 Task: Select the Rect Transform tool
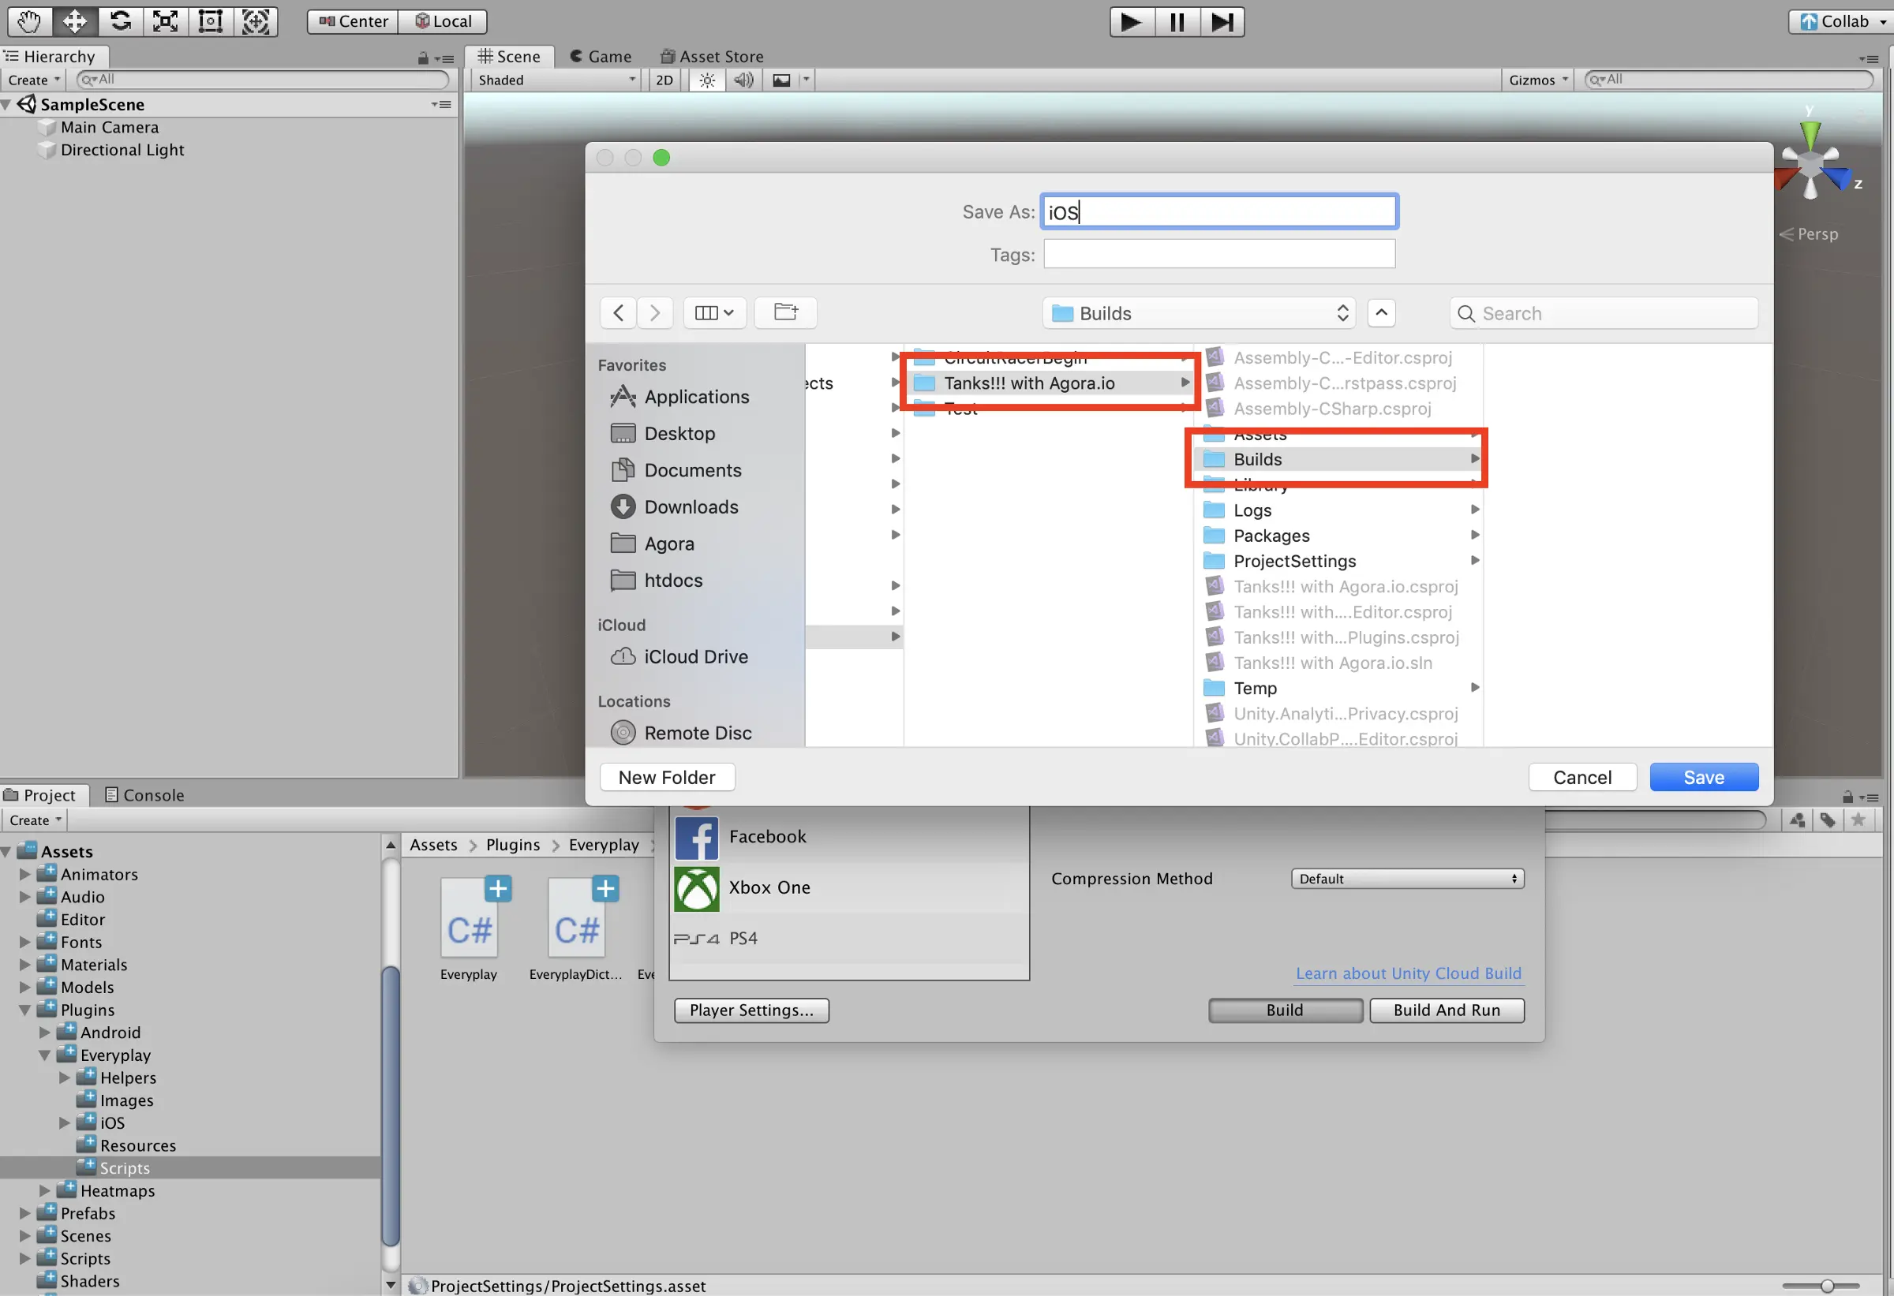coord(210,21)
